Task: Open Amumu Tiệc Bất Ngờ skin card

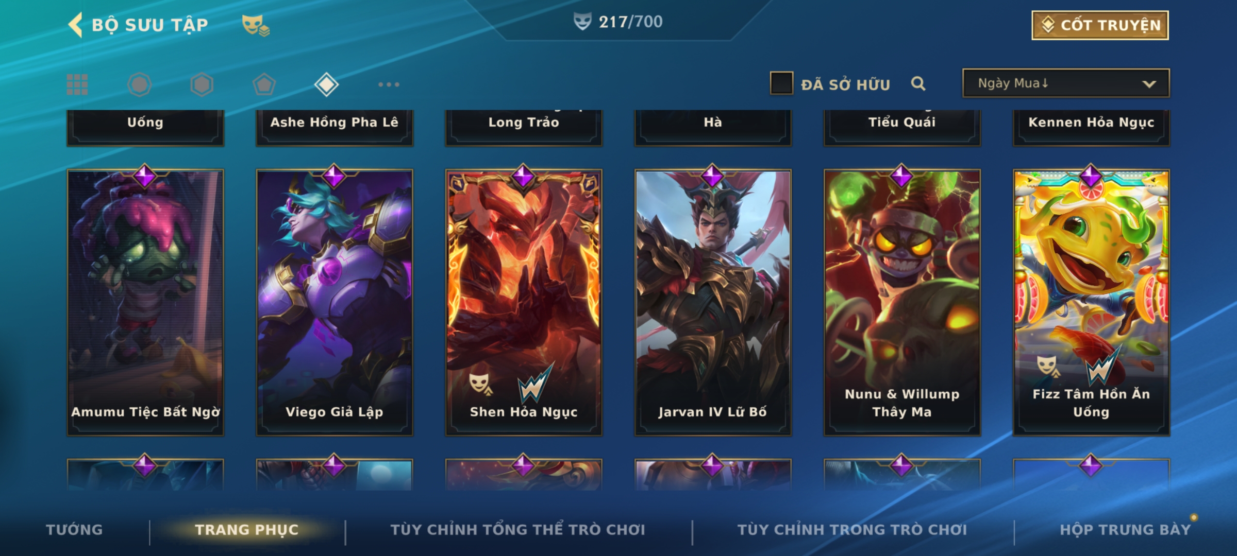Action: coord(145,303)
